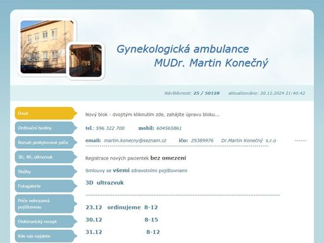Click the Gynekologická ambulance title
The height and width of the screenshot is (243, 324).
(183, 49)
